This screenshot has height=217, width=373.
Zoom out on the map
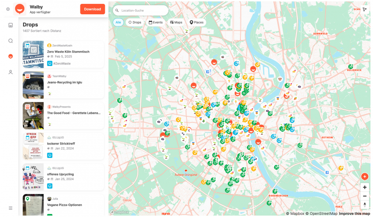coord(364,196)
